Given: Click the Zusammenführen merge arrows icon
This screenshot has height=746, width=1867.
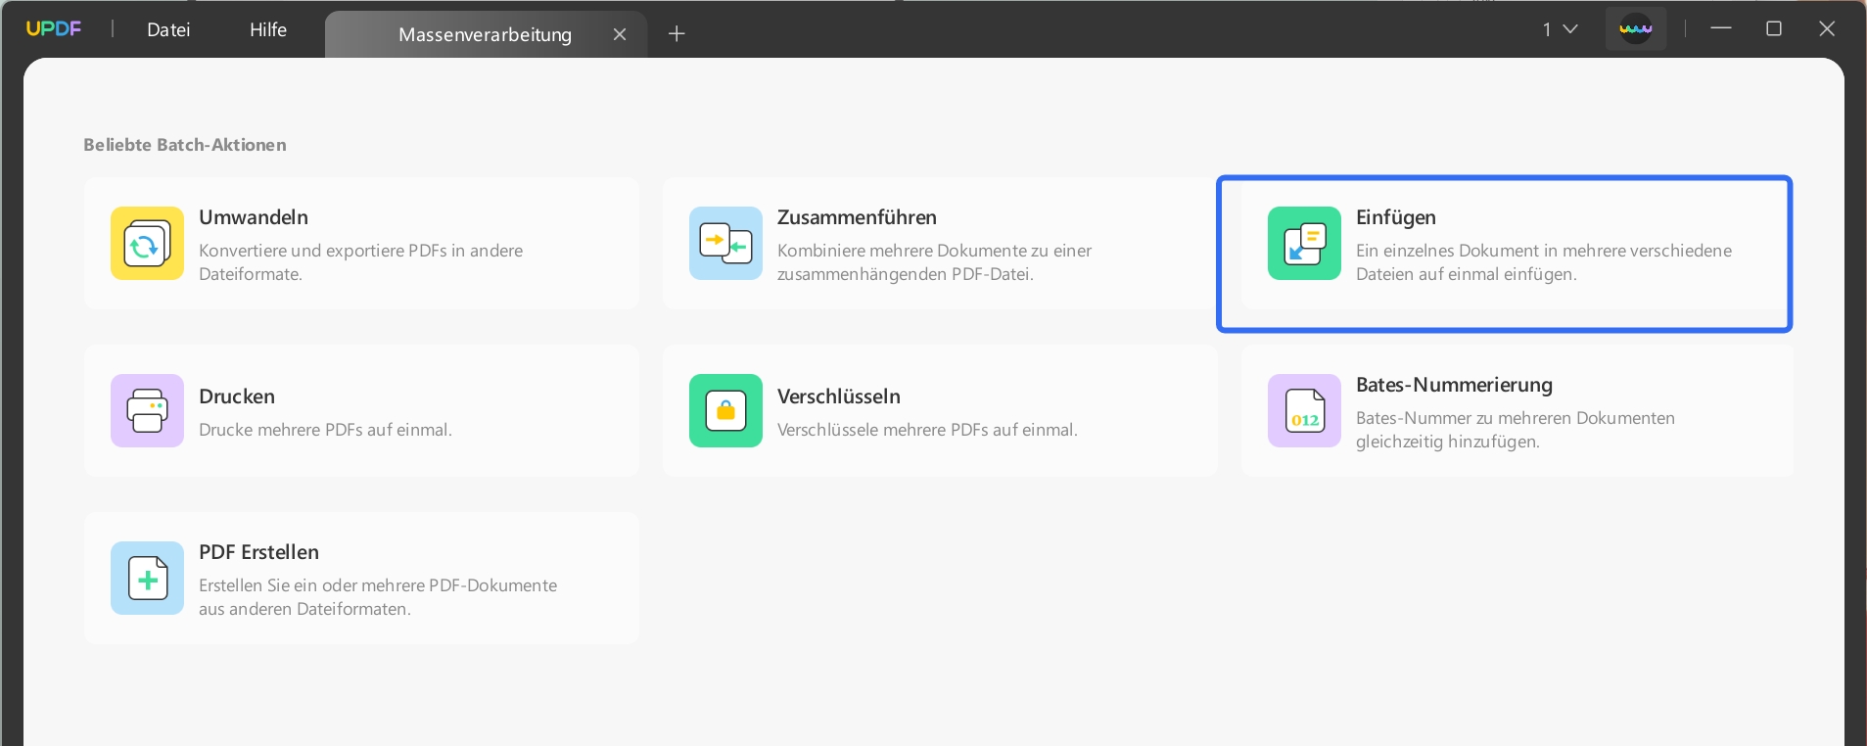Looking at the screenshot, I should (x=725, y=243).
